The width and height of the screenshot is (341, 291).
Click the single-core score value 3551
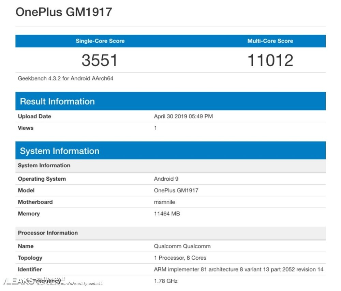[100, 60]
